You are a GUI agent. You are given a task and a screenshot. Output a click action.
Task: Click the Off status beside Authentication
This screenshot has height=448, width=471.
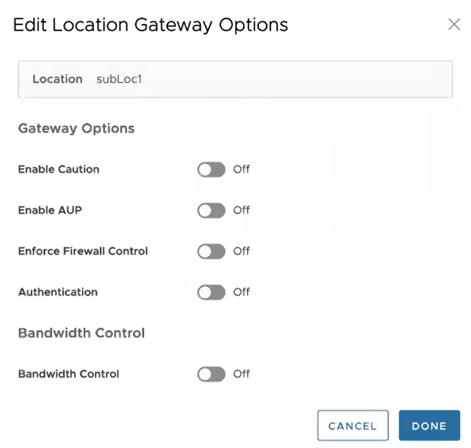click(x=242, y=292)
